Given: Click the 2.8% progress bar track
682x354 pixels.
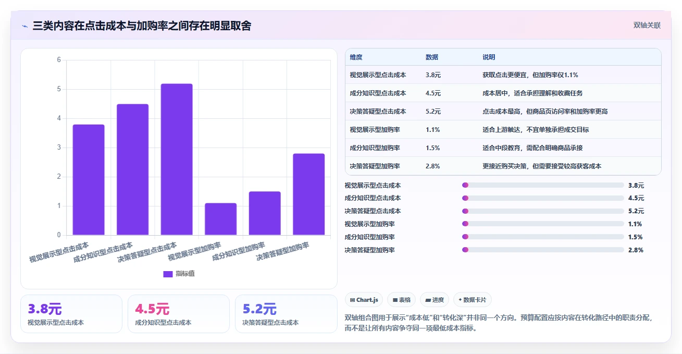Looking at the screenshot, I should point(543,250).
